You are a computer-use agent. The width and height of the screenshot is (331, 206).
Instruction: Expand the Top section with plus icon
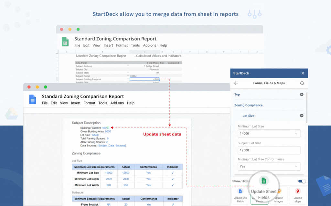302,95
